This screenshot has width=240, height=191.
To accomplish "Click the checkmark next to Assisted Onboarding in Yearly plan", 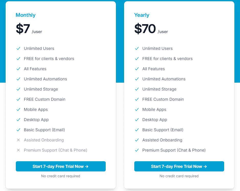I will pos(137,140).
